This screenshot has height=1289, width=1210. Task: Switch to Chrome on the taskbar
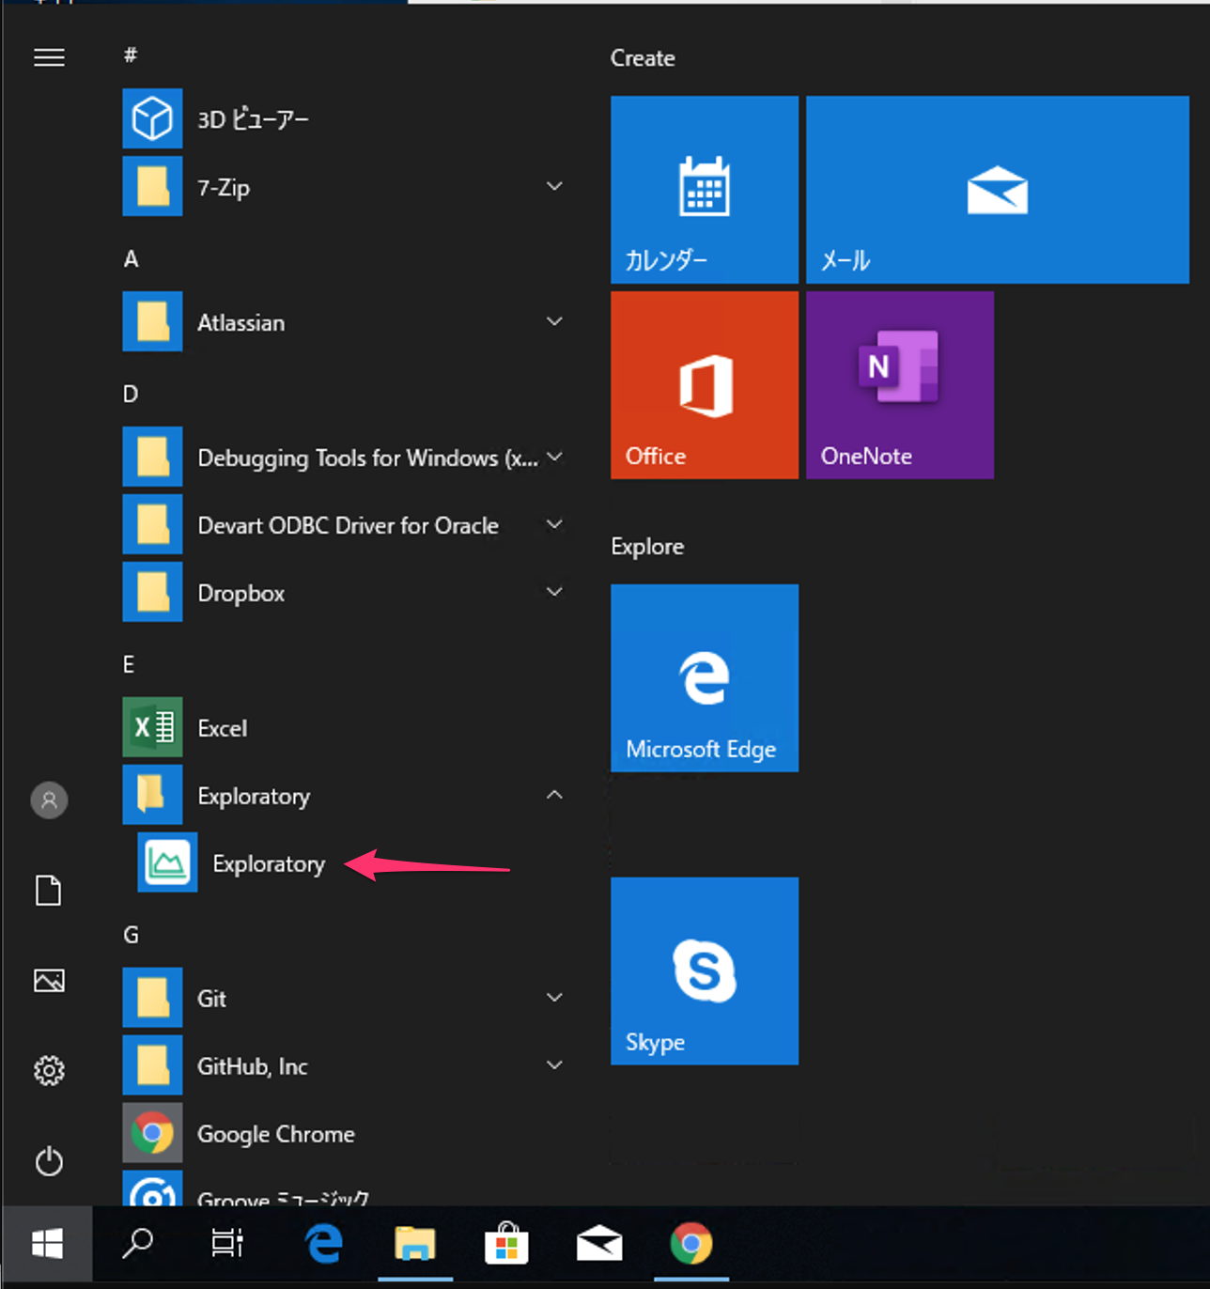(691, 1244)
